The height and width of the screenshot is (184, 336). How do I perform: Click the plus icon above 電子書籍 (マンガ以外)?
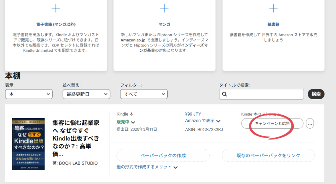[56, 8]
